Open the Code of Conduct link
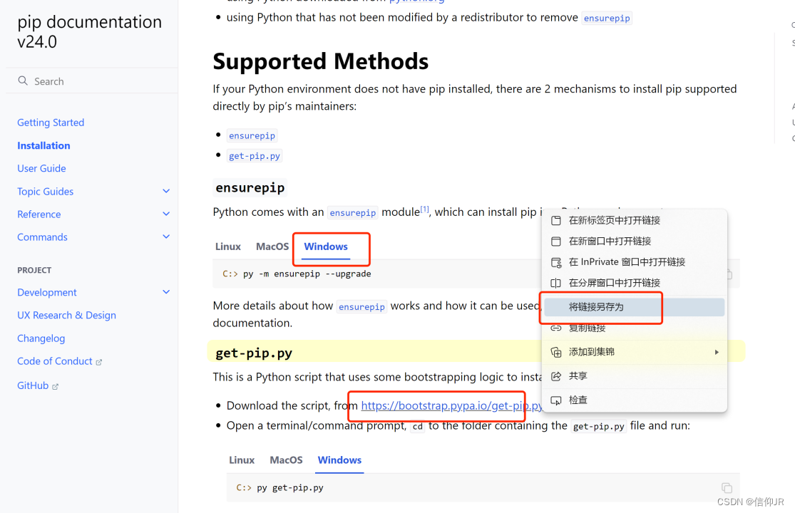Screen dimensions: 795x513 55,361
